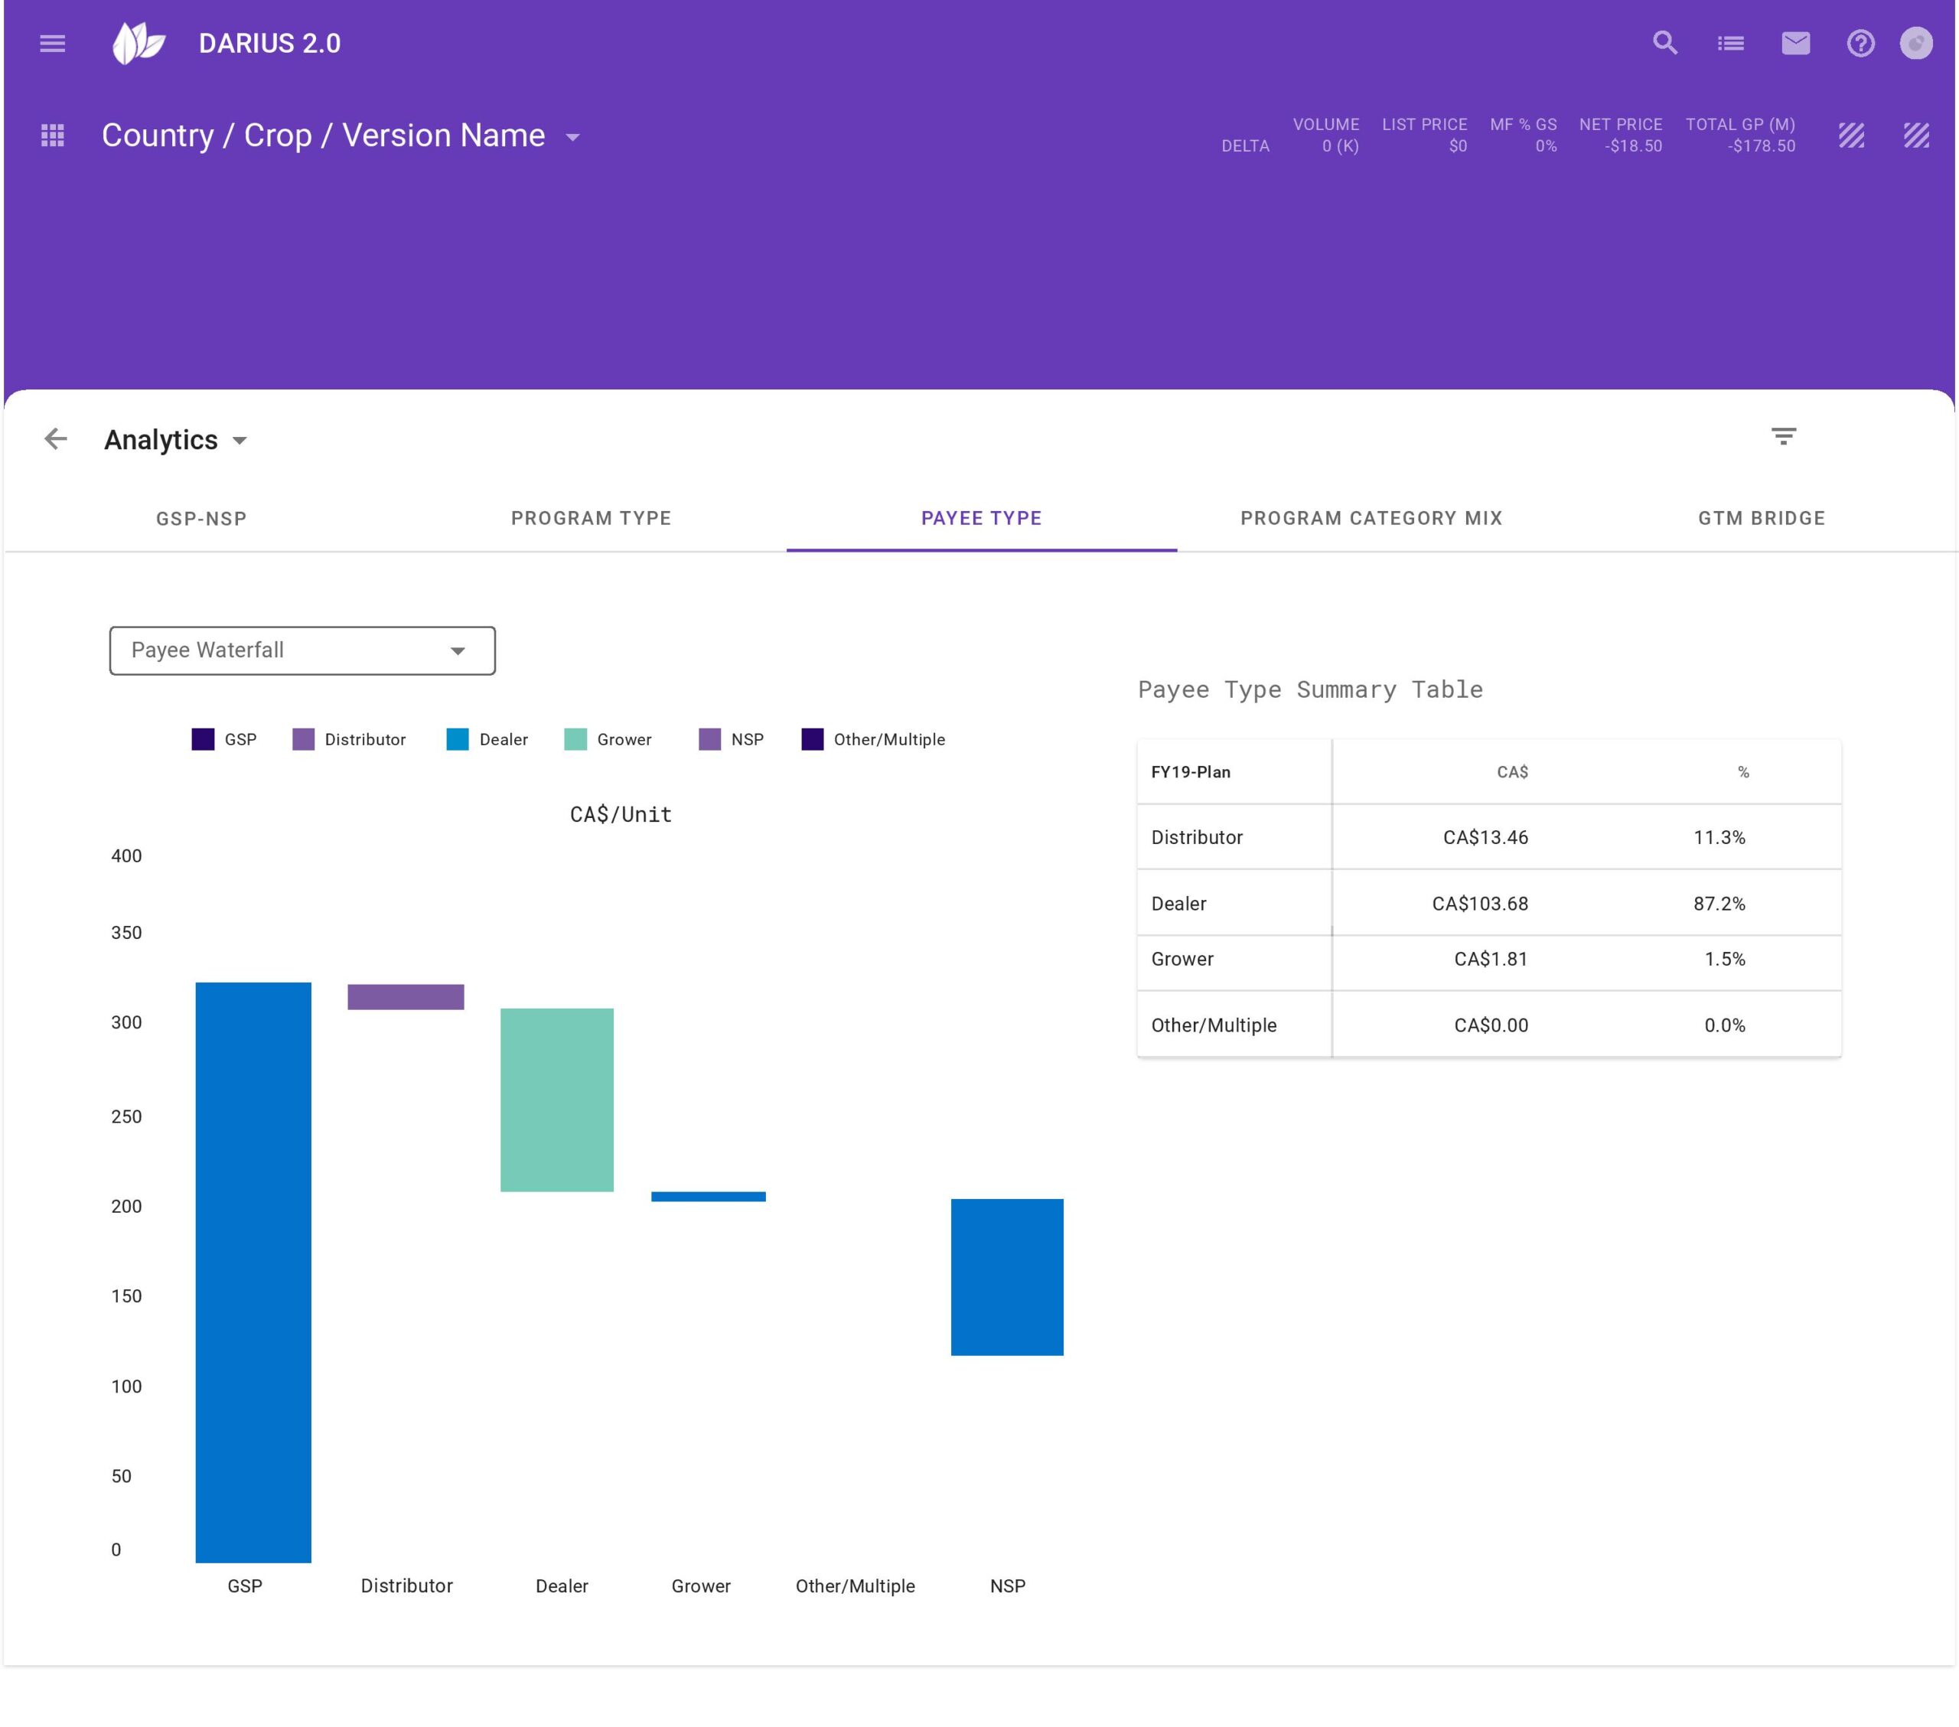
Task: Click the DARIUS 2.0 title link
Action: [269, 43]
